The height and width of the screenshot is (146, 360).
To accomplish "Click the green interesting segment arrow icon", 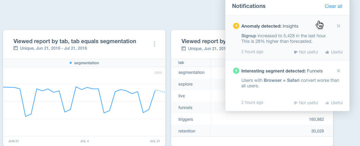I will pos(236,71).
